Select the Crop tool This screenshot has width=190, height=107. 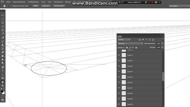[x=3, y=30]
